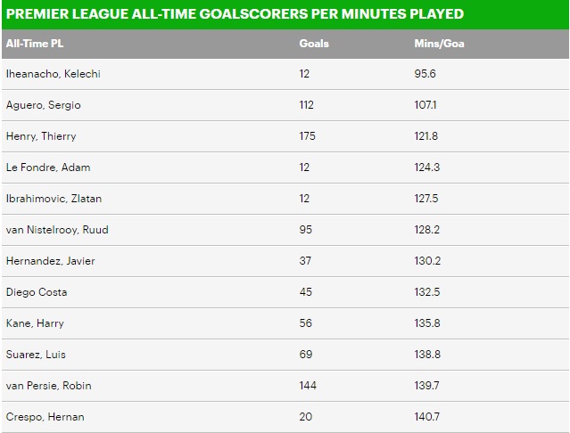Click Crespo's 140.7 minutes per goal cell
Viewport: 570px width, 433px height.
click(426, 417)
